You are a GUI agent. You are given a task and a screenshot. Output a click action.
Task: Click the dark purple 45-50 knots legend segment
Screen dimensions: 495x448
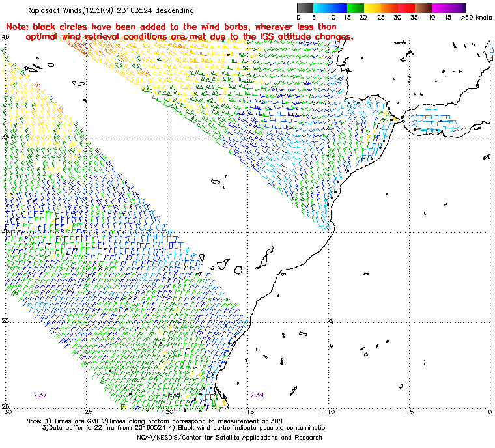click(457, 8)
